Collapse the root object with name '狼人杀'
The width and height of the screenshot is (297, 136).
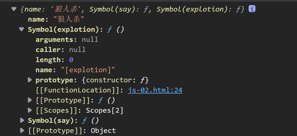point(14,9)
